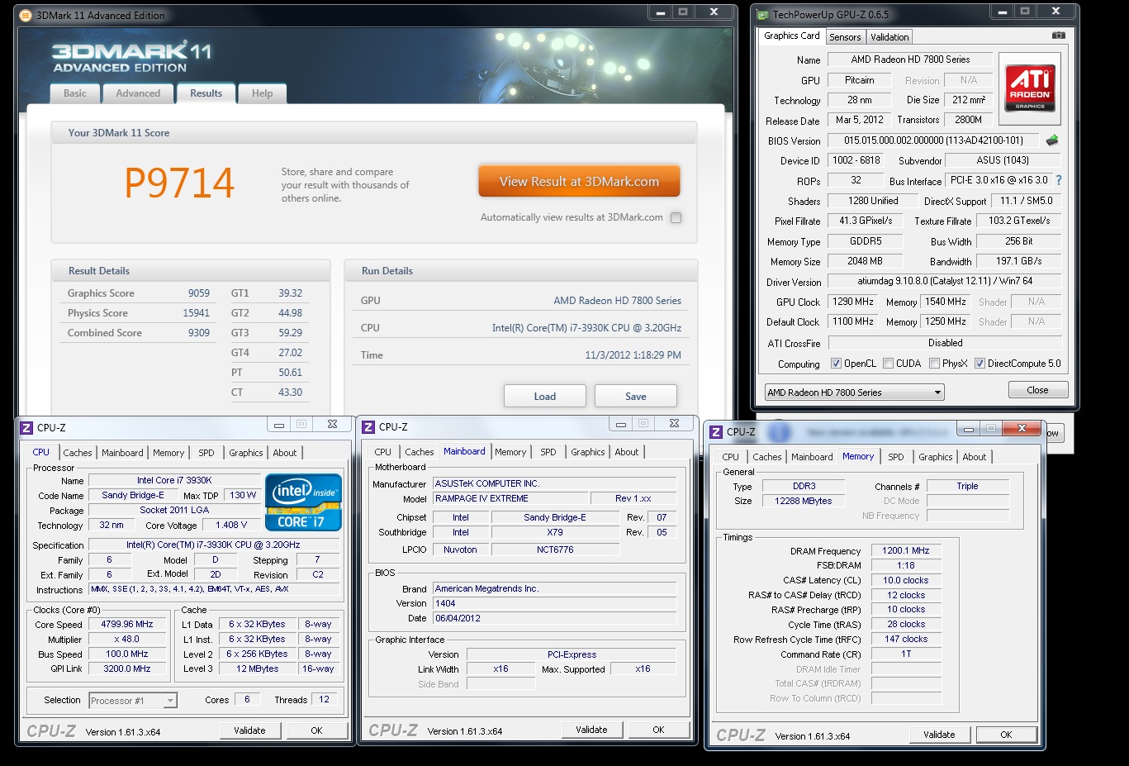This screenshot has width=1129, height=766.
Task: Click DRAM Frequency 1200.1 MHz value
Action: click(x=906, y=550)
